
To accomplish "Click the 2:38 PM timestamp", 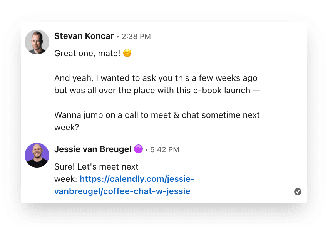I will 136,37.
